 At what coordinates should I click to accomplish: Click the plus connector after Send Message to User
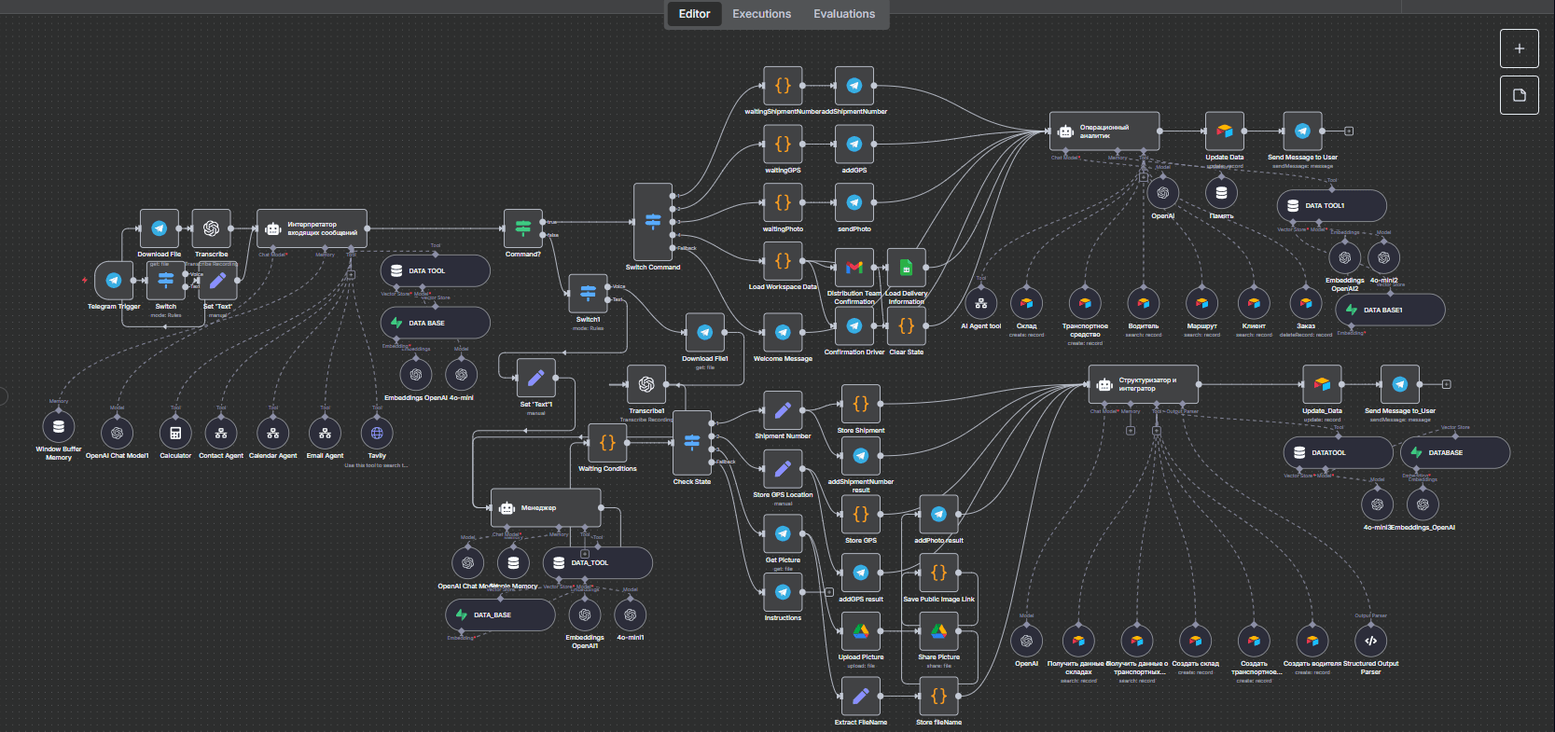point(1349,131)
